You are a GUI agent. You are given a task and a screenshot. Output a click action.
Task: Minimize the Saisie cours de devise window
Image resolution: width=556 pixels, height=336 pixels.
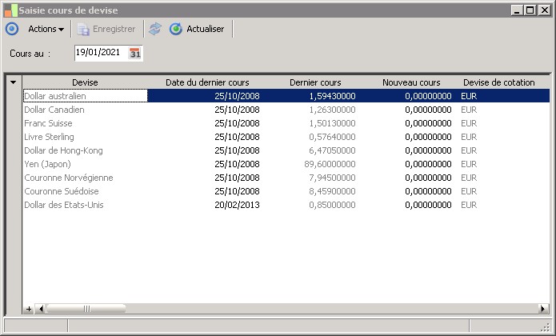(517, 10)
